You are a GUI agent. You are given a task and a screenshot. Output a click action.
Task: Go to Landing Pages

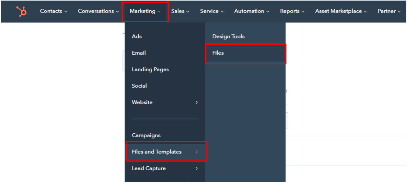[x=150, y=69]
